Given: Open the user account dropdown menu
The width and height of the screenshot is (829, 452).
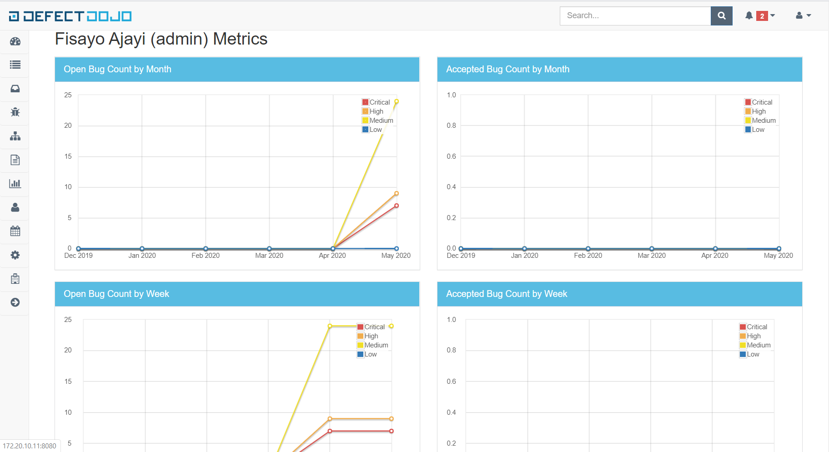Looking at the screenshot, I should [803, 15].
